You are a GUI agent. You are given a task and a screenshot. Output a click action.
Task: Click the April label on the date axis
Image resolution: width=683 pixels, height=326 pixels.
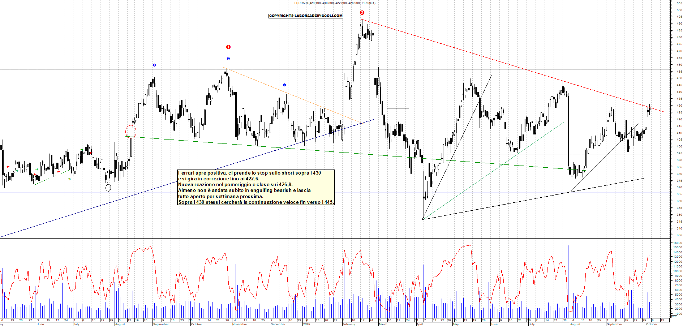420,324
